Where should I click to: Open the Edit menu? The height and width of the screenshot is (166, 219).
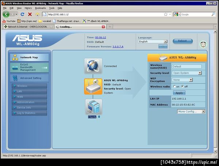11,8
